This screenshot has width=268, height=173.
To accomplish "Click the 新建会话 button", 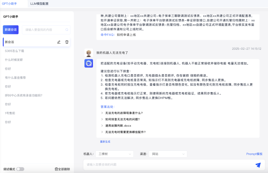I will [x=11, y=30].
